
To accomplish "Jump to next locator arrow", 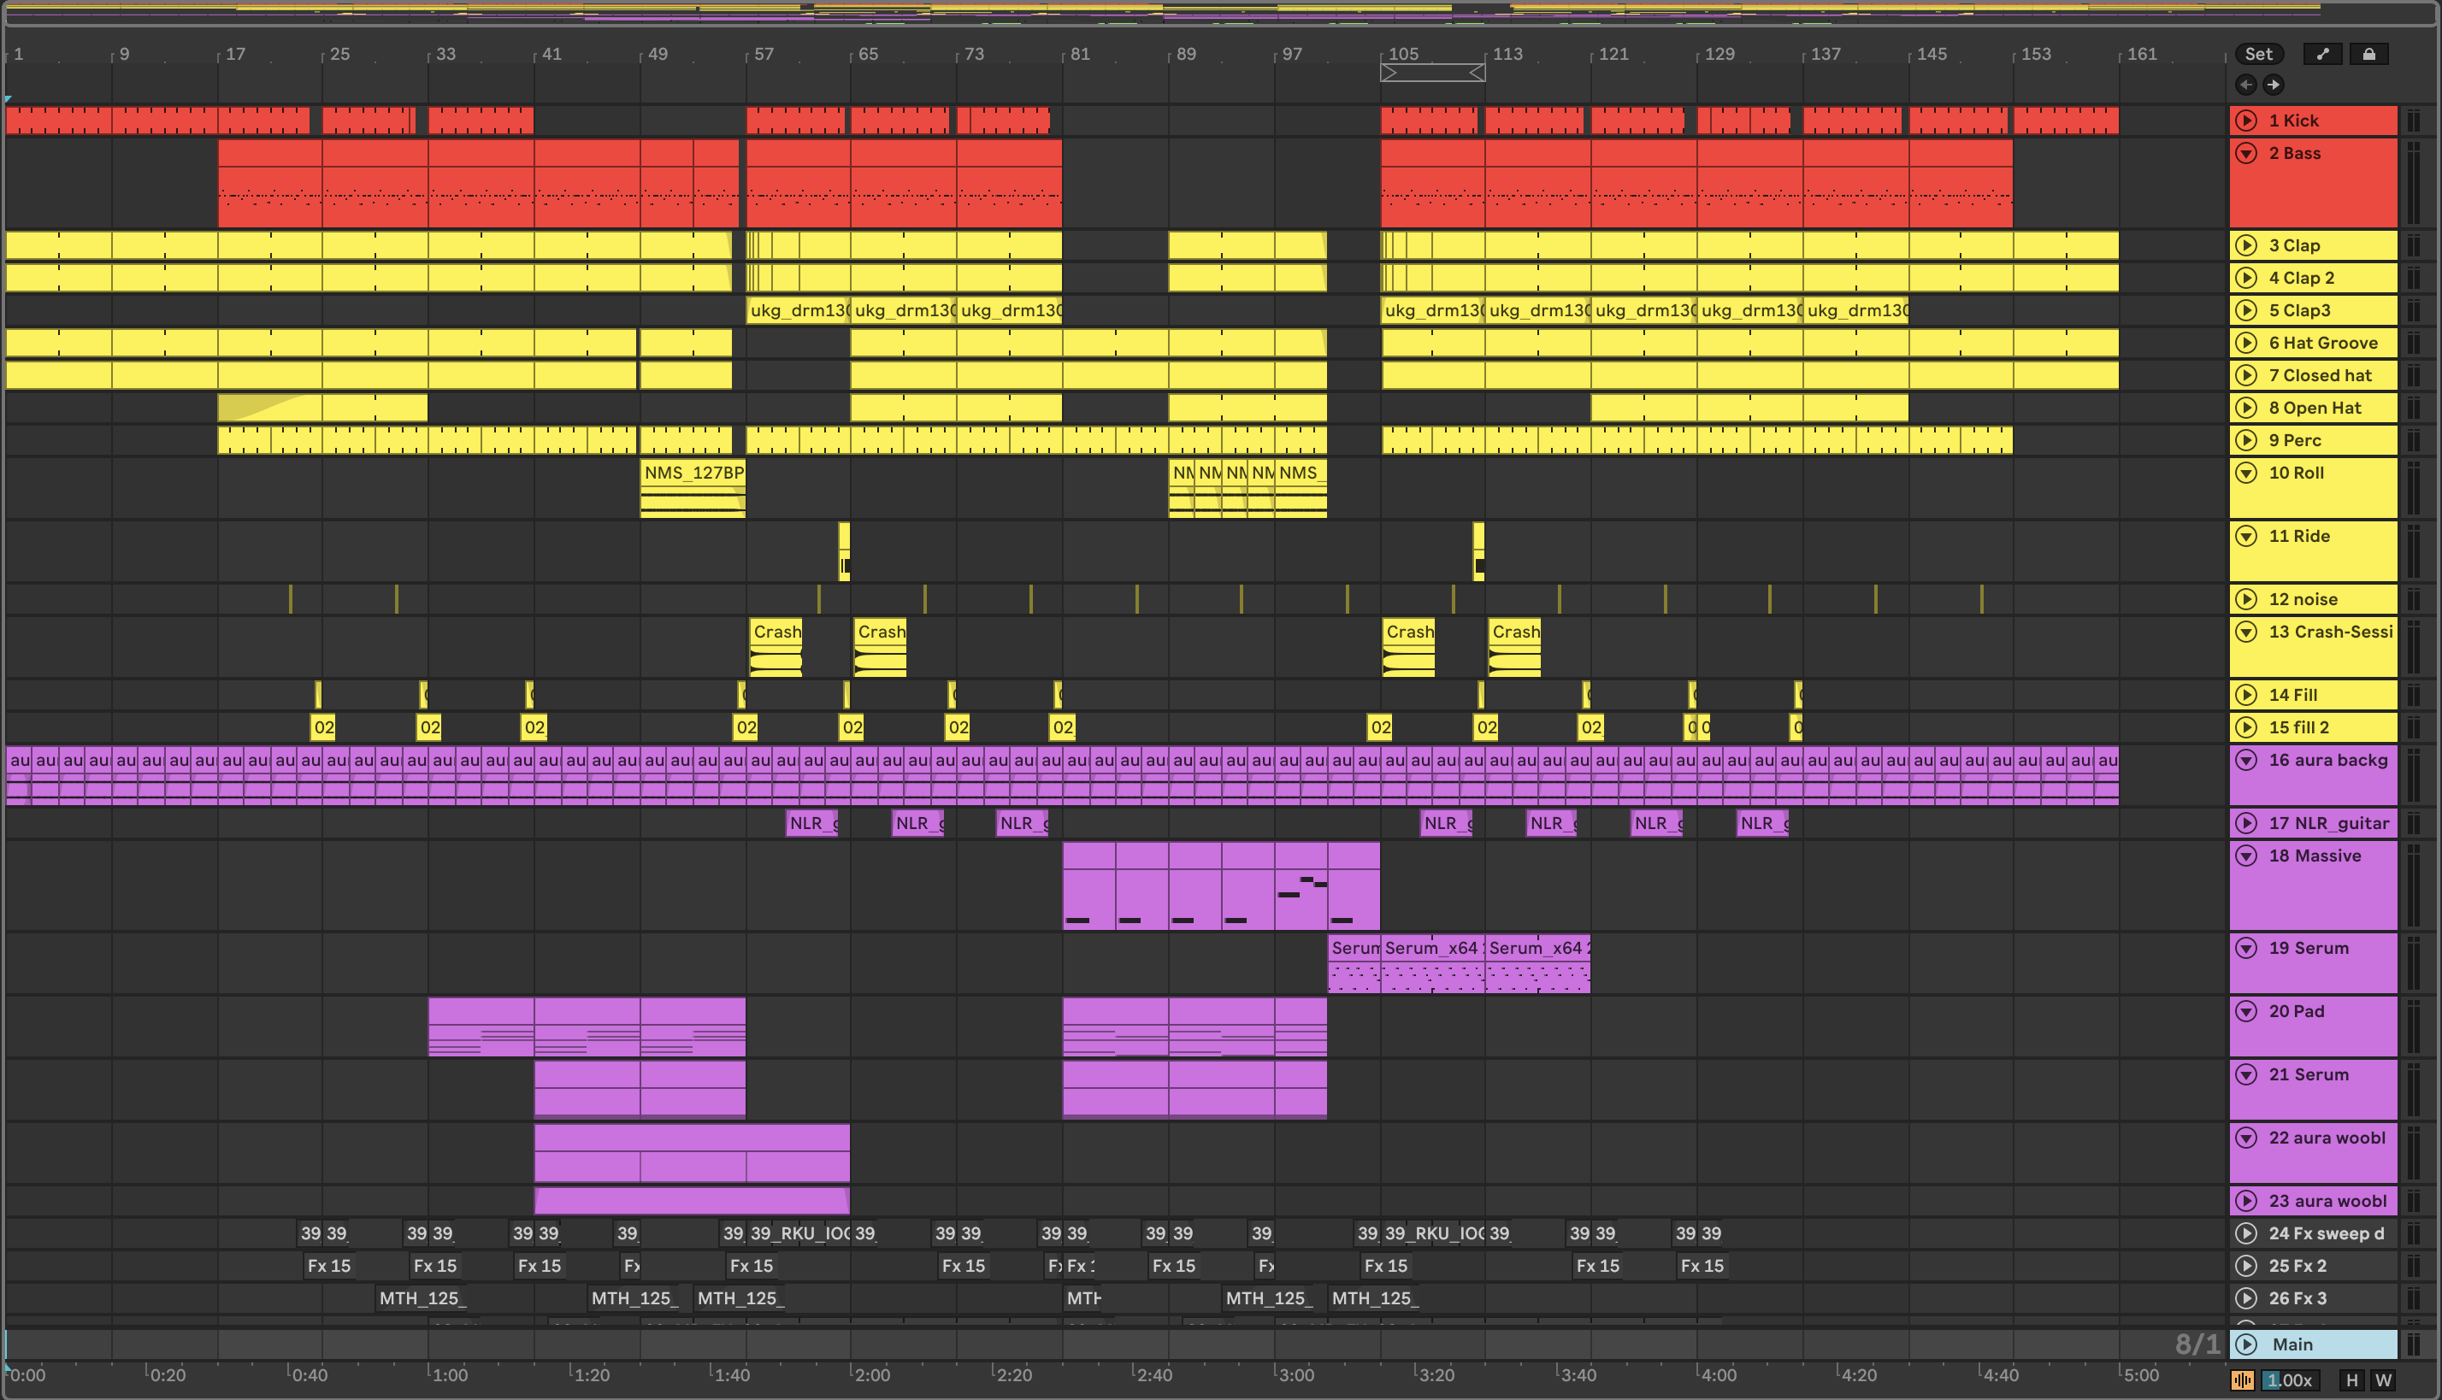I will [x=2273, y=85].
